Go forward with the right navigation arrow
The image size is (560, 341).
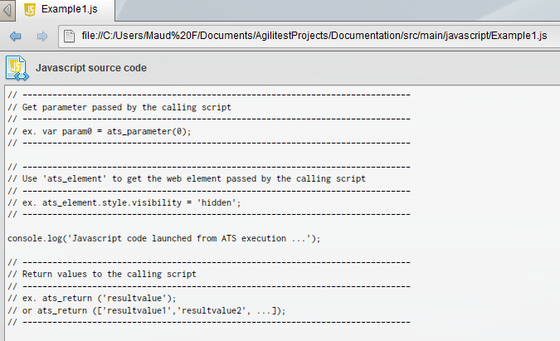pos(42,36)
